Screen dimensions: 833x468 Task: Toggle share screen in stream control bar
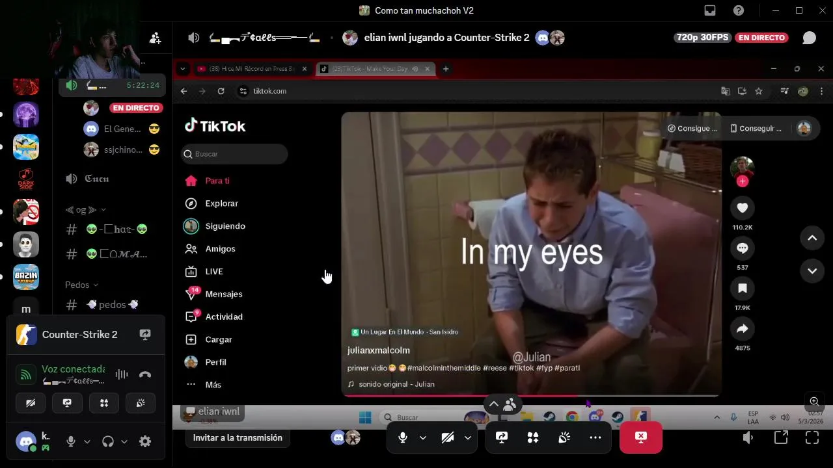click(x=502, y=437)
